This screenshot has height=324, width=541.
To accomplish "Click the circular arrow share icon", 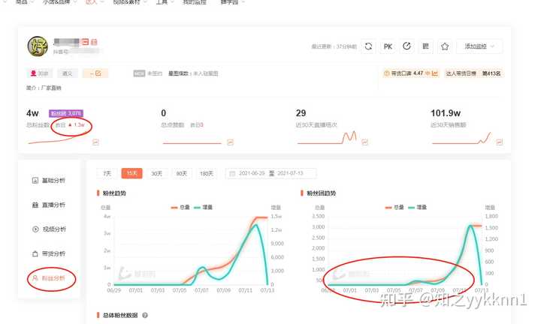I will pos(407,46).
